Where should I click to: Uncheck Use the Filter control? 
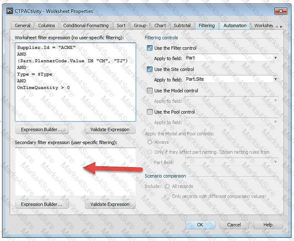pos(150,48)
